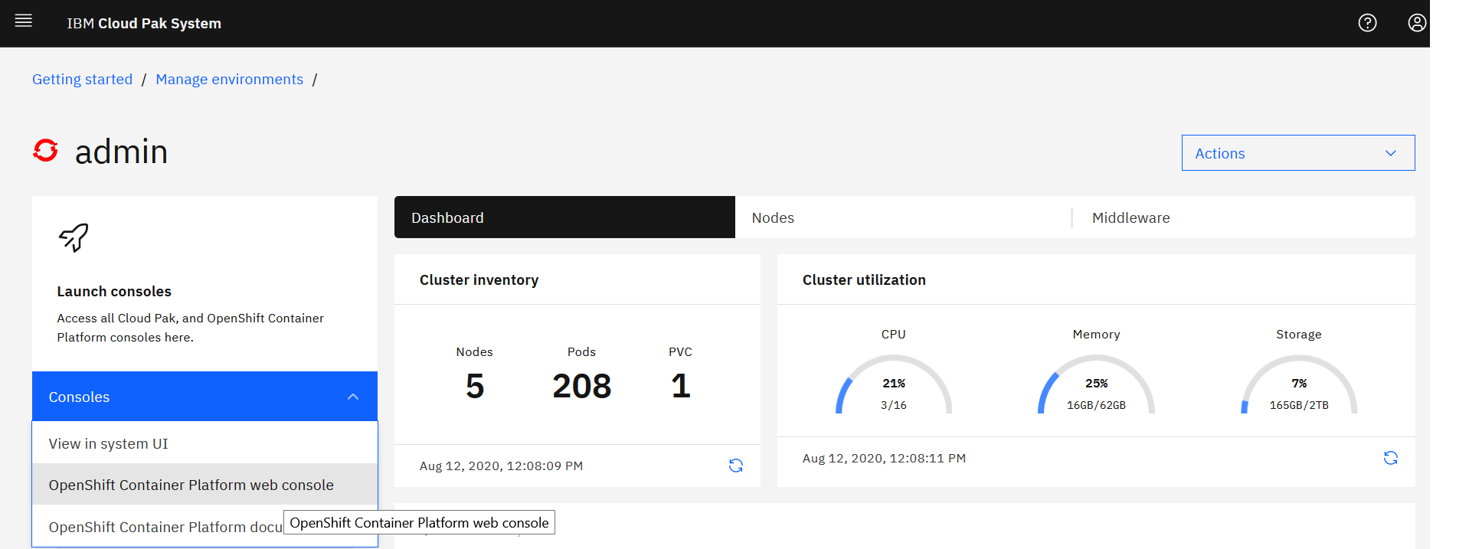Go to Getting started breadcrumb
Screen dimensions: 1469x549
click(82, 80)
